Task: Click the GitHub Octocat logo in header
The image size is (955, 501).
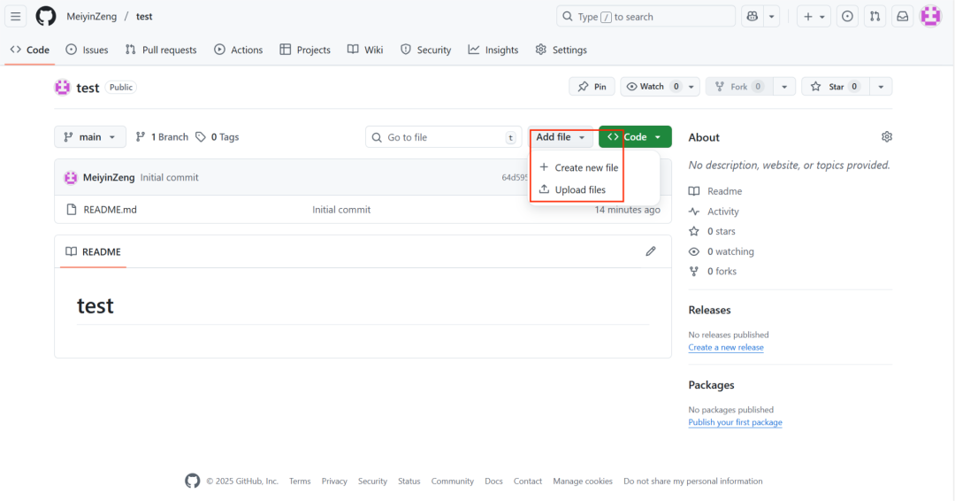Action: click(46, 17)
